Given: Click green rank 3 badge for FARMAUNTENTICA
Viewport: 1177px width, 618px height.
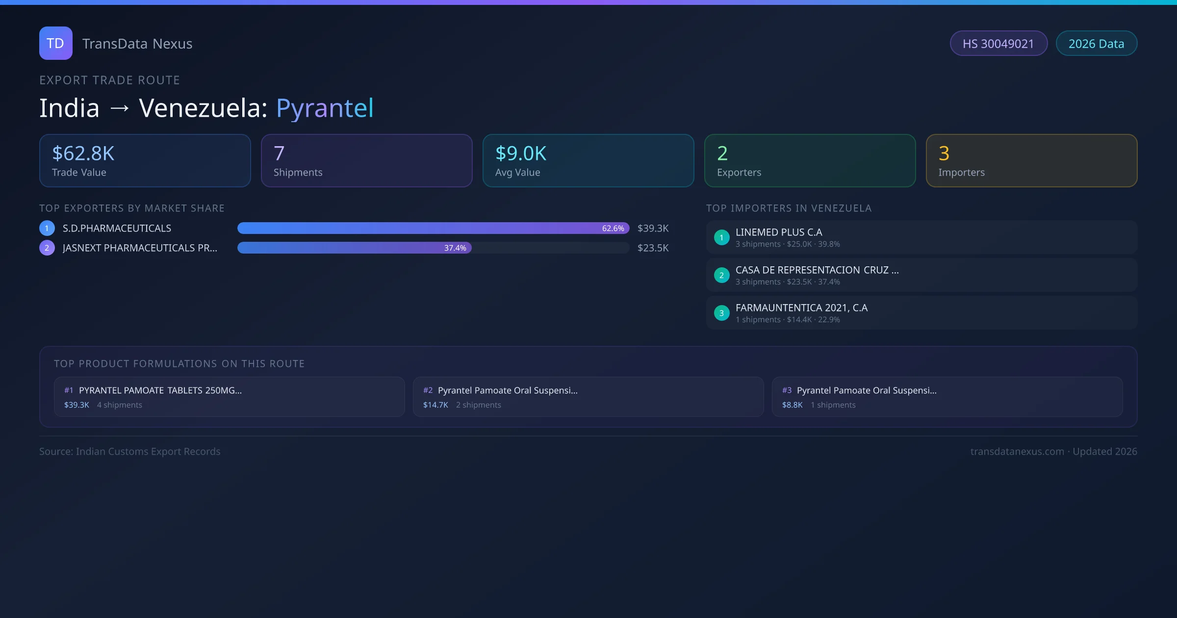Looking at the screenshot, I should 721,313.
